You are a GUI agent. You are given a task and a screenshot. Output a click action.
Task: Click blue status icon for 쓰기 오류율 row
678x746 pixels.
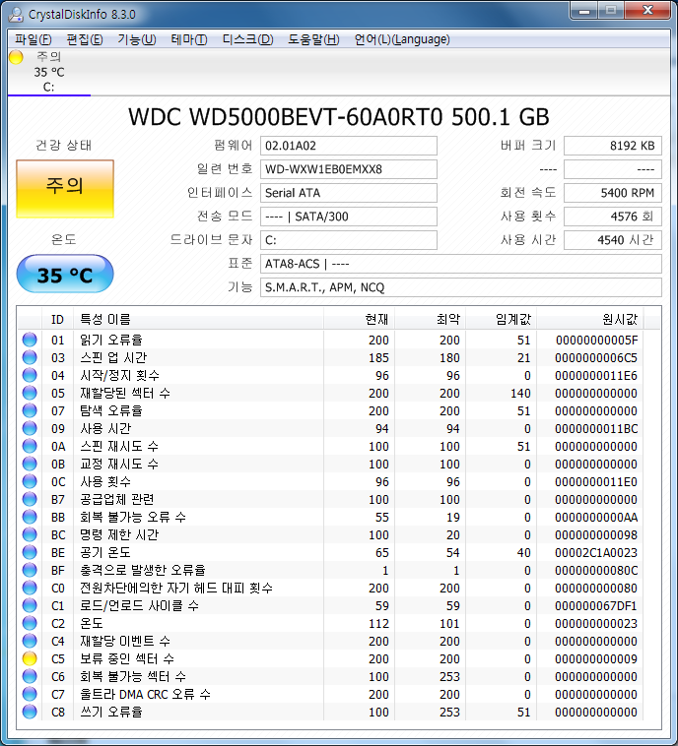pyautogui.click(x=30, y=712)
